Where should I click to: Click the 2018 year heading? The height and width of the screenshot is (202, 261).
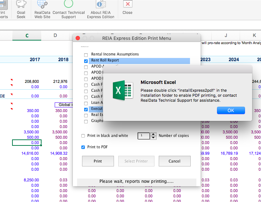click(63, 59)
